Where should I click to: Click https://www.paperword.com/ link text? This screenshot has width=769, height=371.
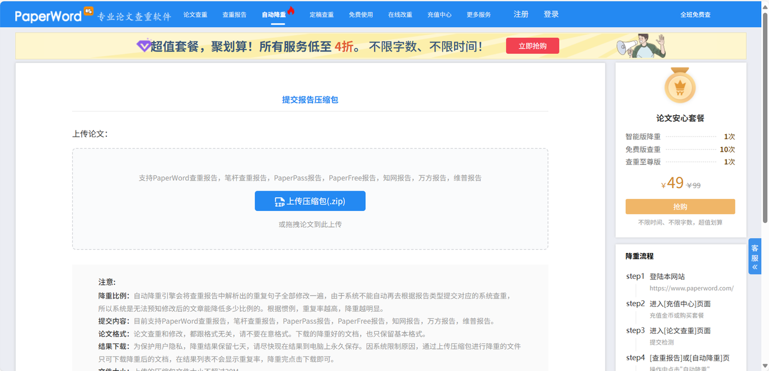tap(691, 288)
